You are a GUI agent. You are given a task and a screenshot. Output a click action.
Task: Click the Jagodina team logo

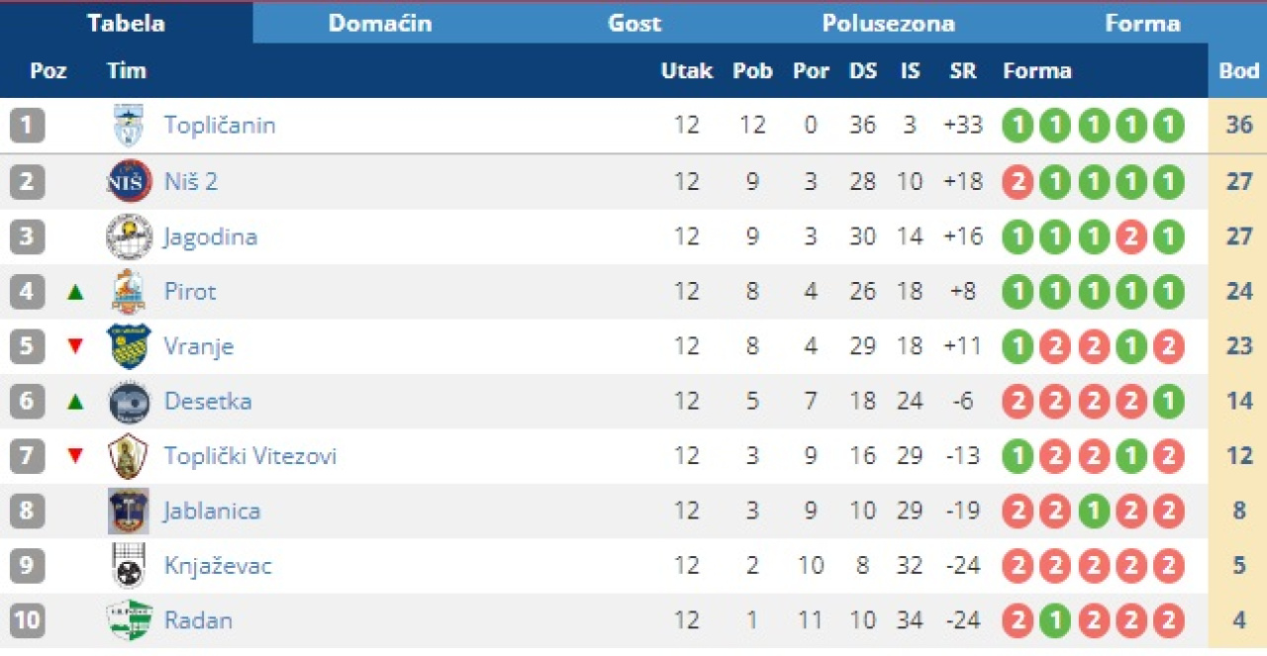(x=129, y=236)
